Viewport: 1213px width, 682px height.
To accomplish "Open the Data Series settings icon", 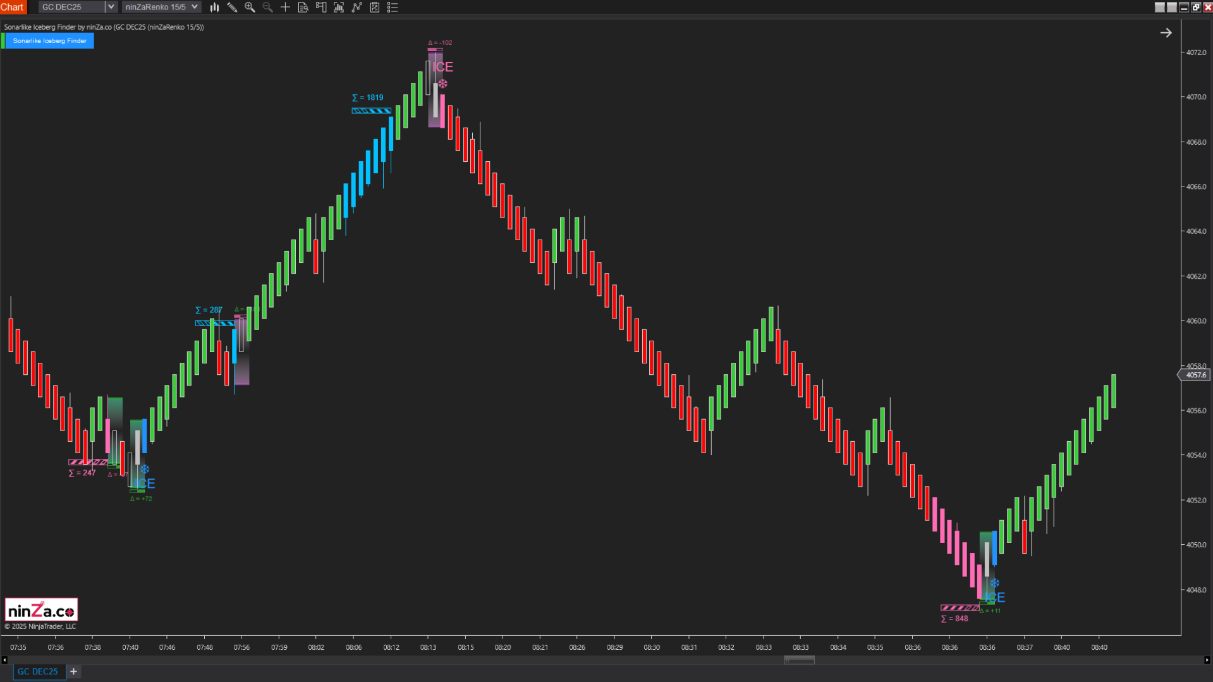I will (303, 7).
